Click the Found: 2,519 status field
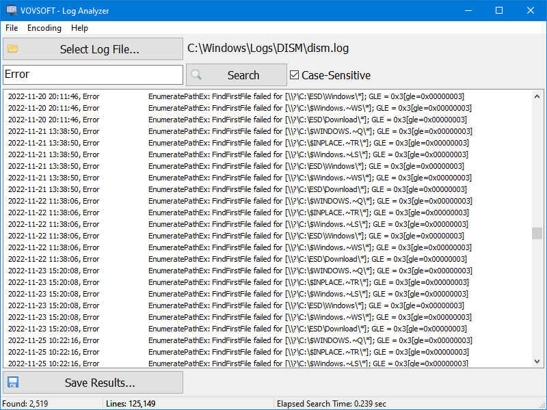The width and height of the screenshot is (547, 410). pyautogui.click(x=27, y=404)
